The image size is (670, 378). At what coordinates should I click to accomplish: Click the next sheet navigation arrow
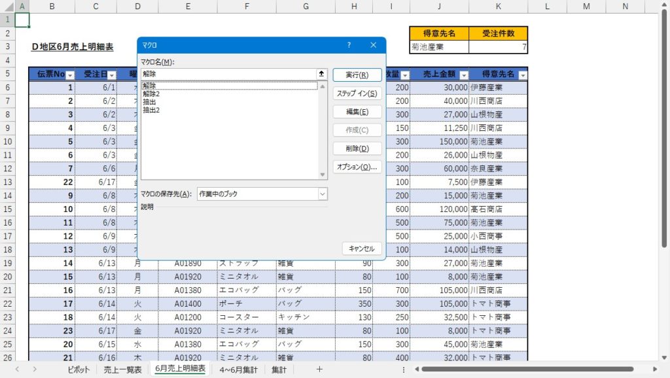click(34, 369)
